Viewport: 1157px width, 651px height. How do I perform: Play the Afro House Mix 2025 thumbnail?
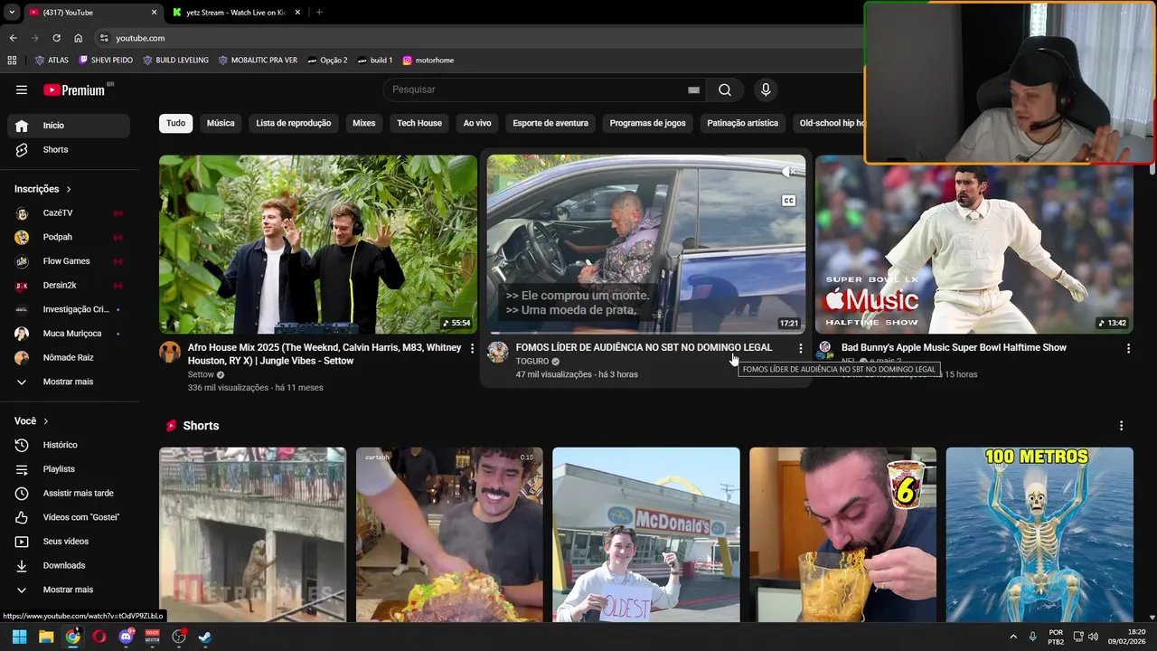pos(318,244)
